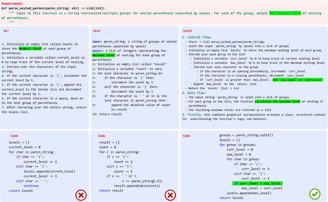Screen dimensions: 328x202
Task: Select the "CoT" panel heading
Action: click(x=6, y=31)
